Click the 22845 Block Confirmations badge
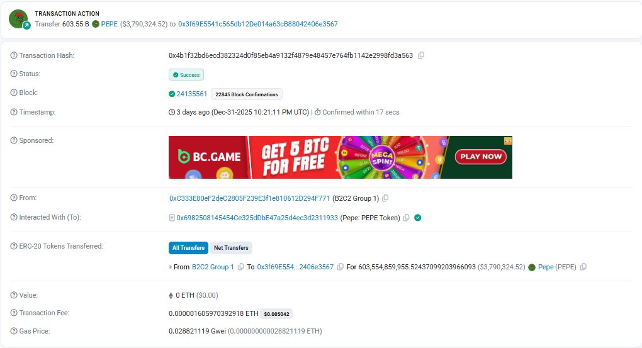642x348 pixels. (247, 94)
